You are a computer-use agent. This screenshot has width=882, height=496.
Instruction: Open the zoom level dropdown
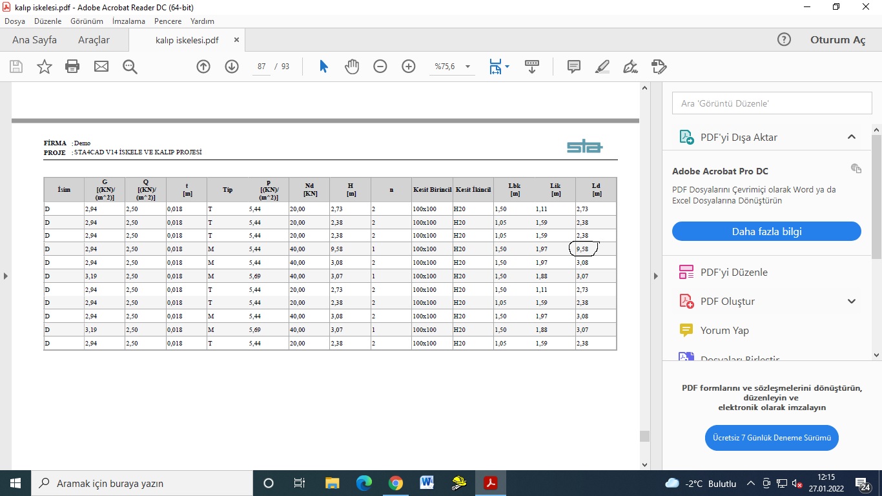coord(467,67)
